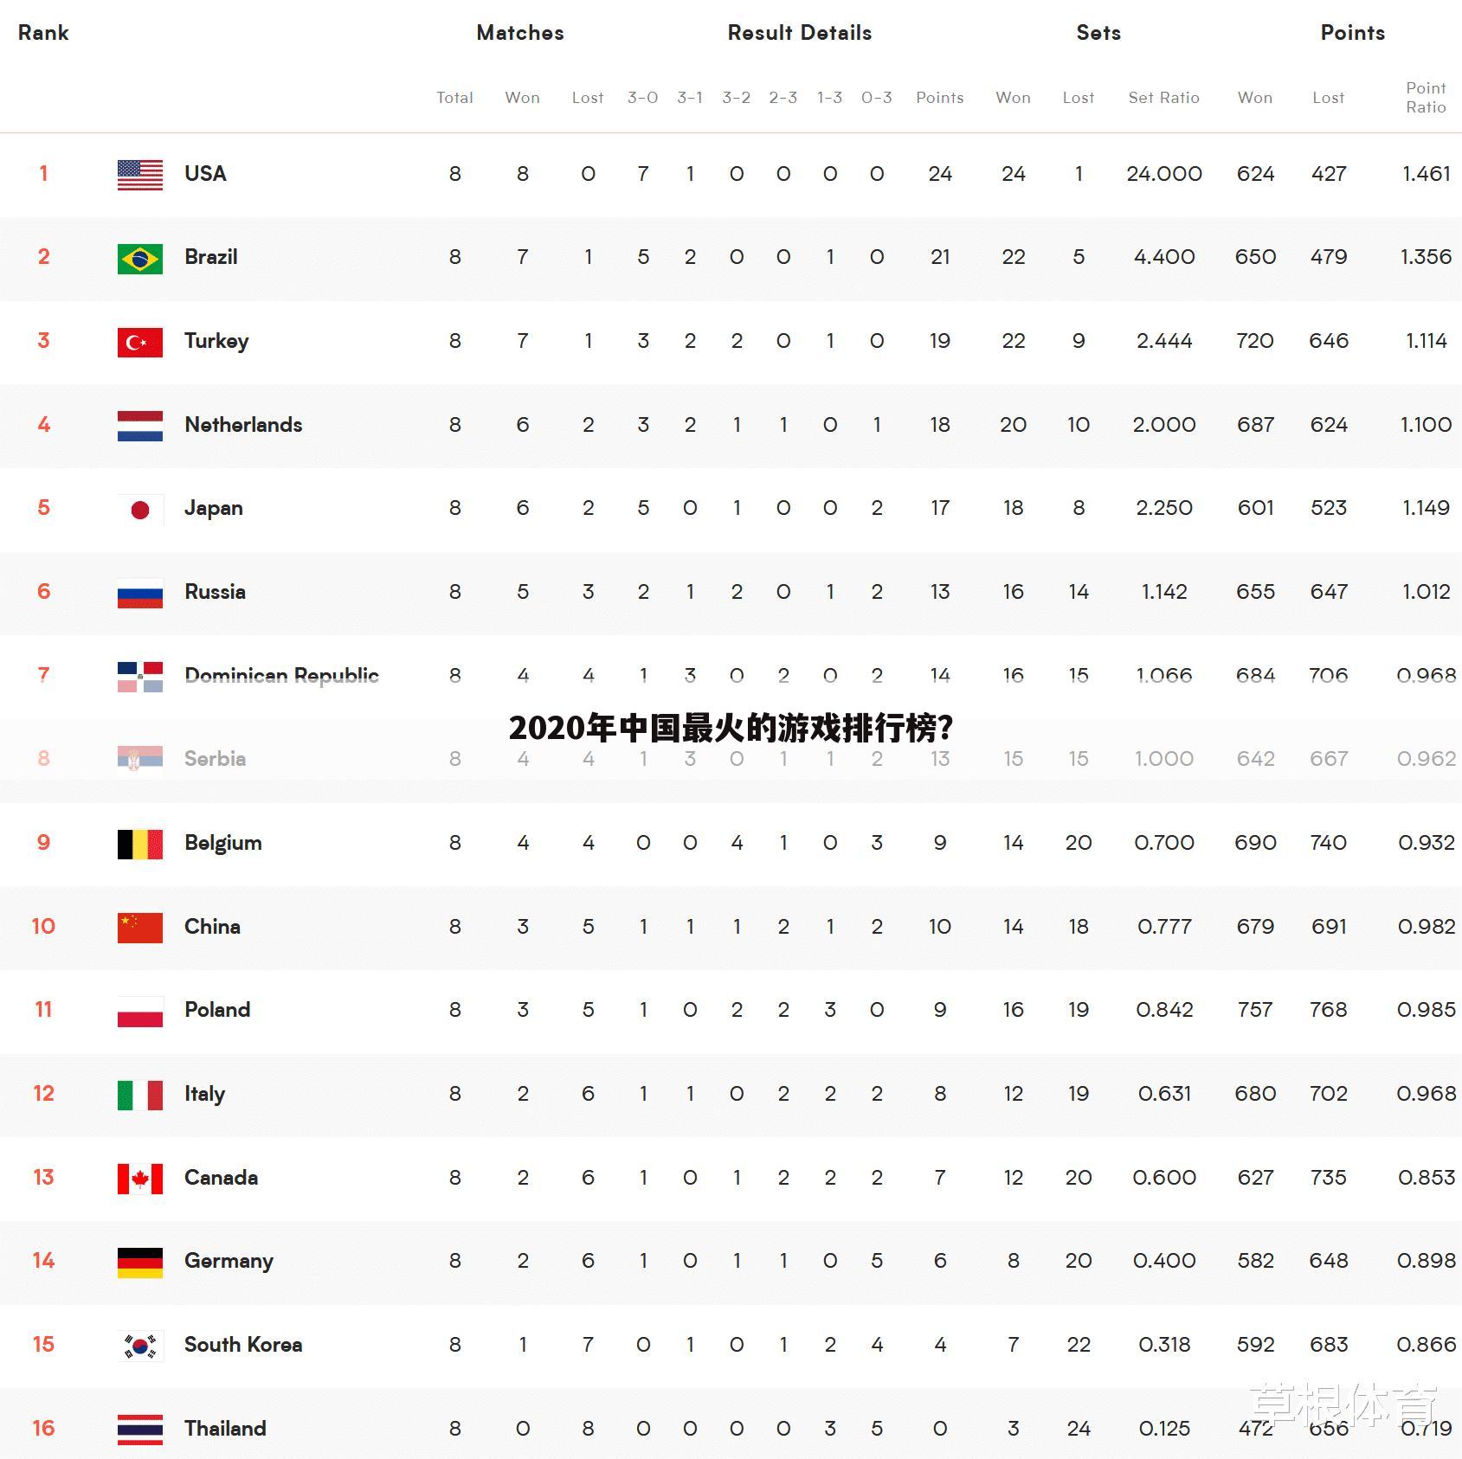Select the Canada flag icon
The height and width of the screenshot is (1459, 1462).
tap(140, 1179)
